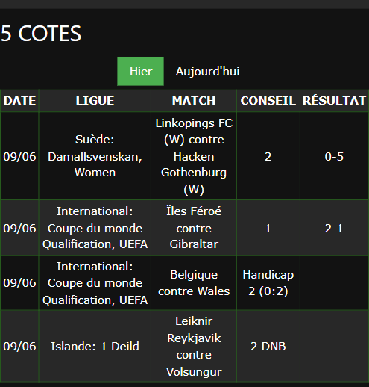
Task: Select the Îles Féroé contre Gibraltar match
Action: [194, 228]
